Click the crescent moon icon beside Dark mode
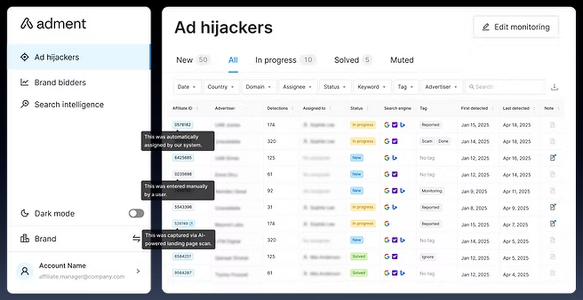 tap(24, 213)
